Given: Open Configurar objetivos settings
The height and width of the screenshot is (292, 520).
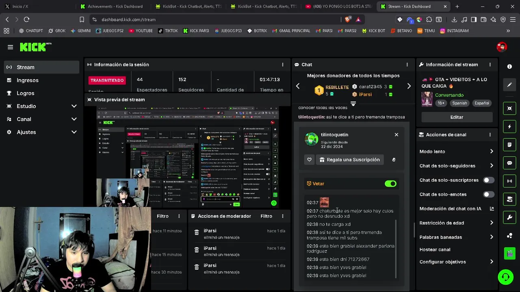Looking at the screenshot, I should 457,262.
